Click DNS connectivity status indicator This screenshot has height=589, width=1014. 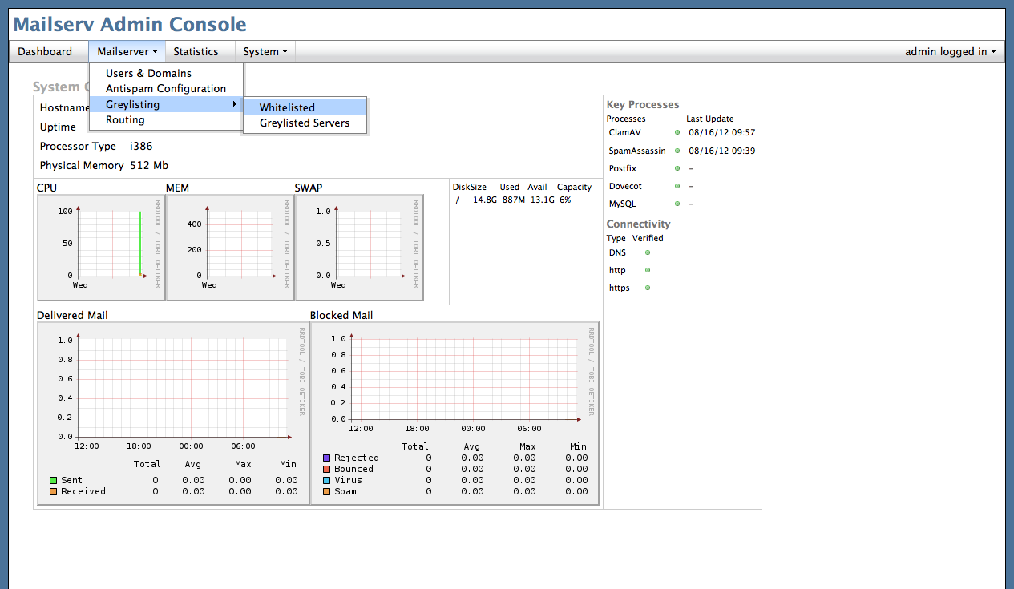[x=648, y=252]
